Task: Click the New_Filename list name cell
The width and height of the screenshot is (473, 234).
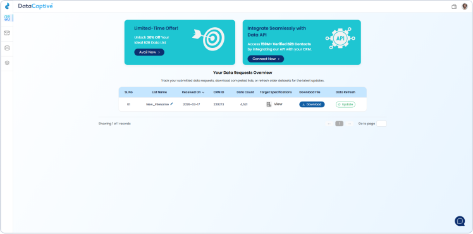Action: (x=157, y=104)
